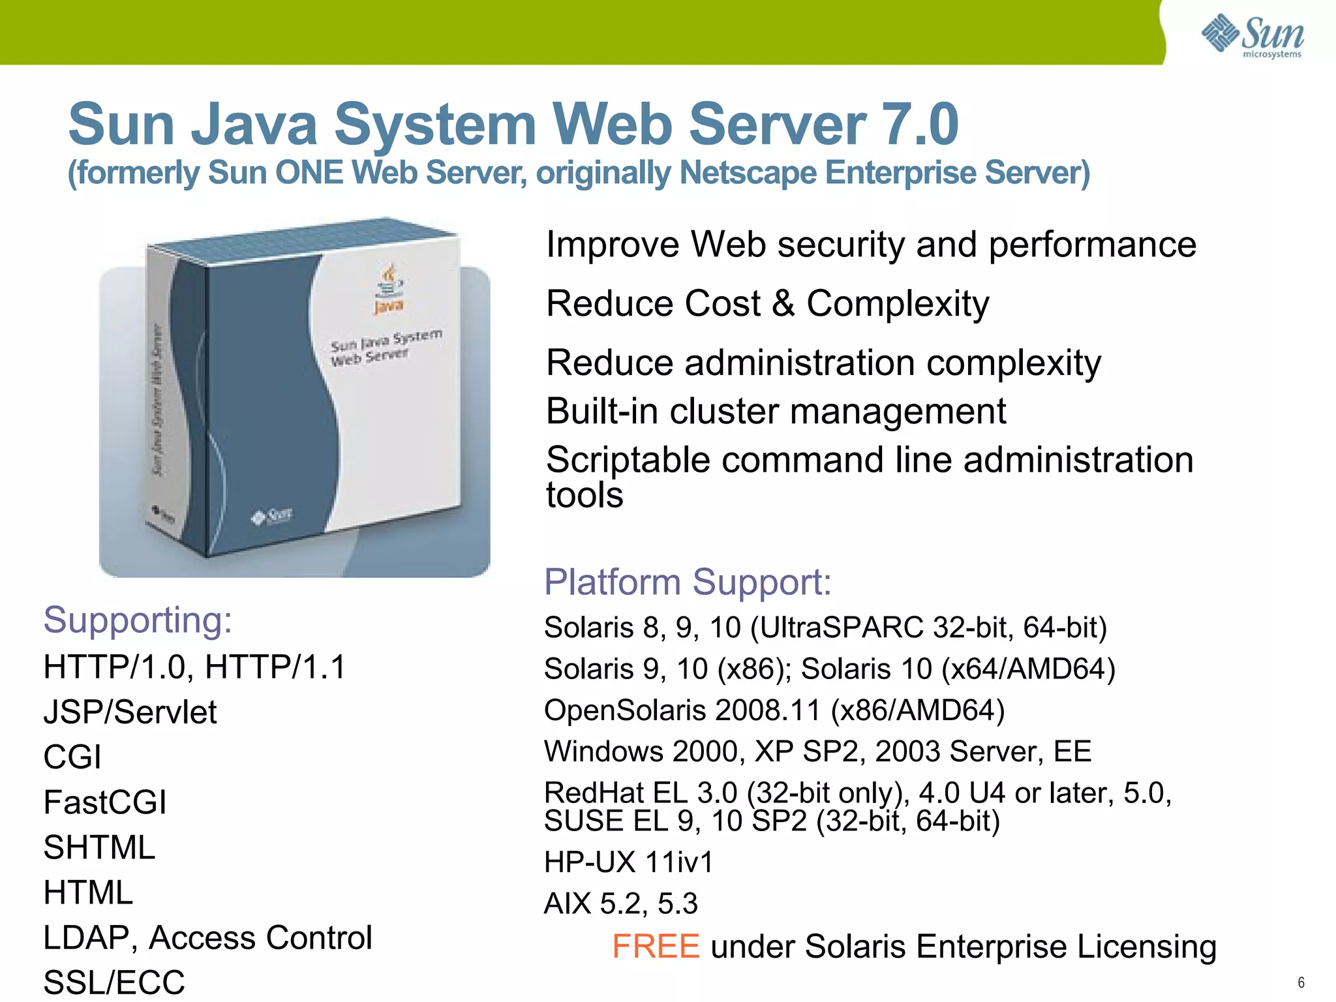
Task: Click the 'CGI' entry
Action: click(x=72, y=757)
